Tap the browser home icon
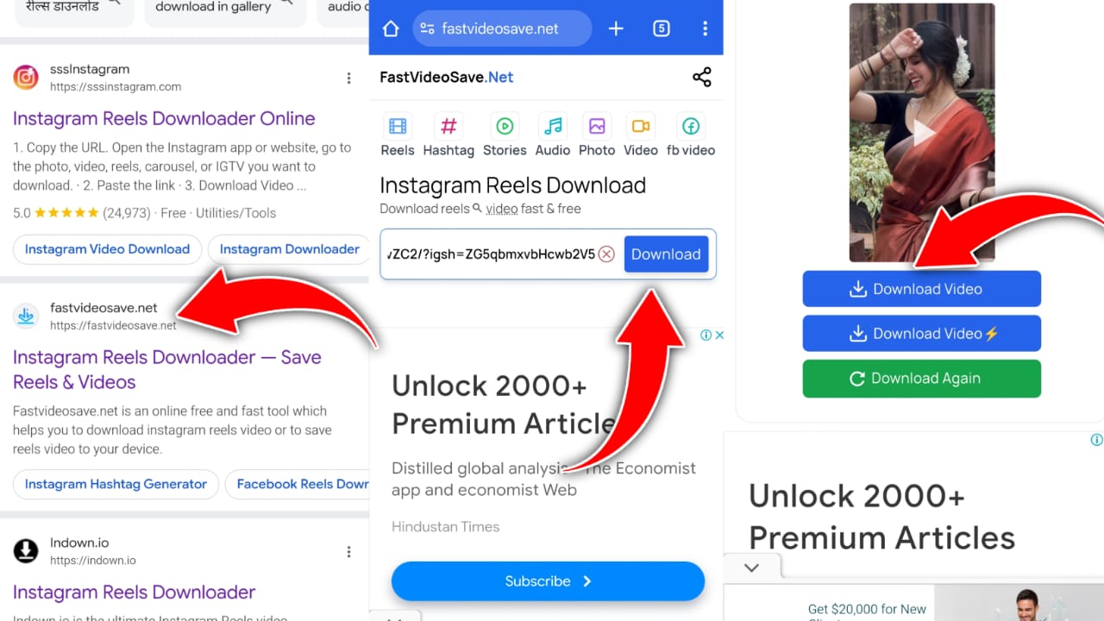This screenshot has width=1104, height=621. pyautogui.click(x=391, y=28)
